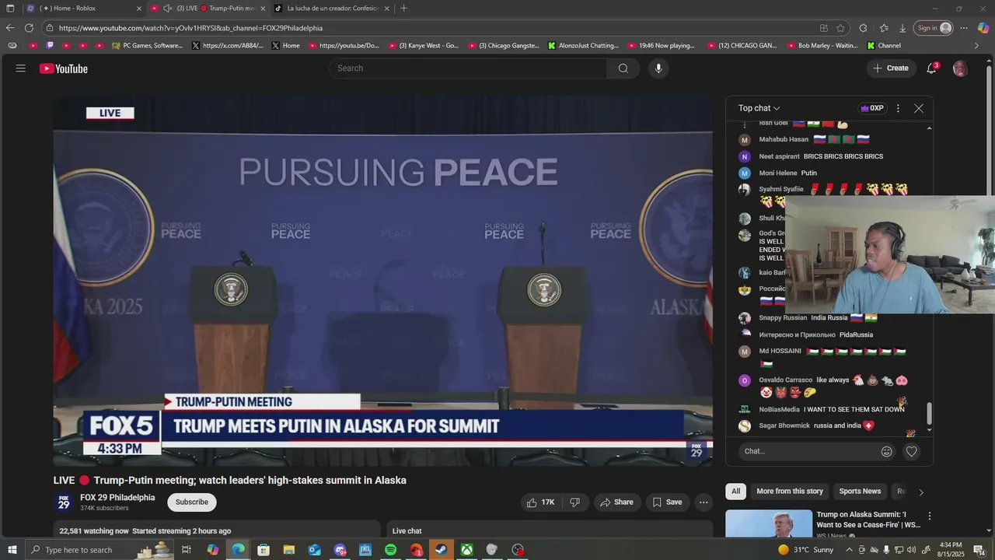Open the YouTube guide hamburger menu
995x560 pixels.
[20, 68]
